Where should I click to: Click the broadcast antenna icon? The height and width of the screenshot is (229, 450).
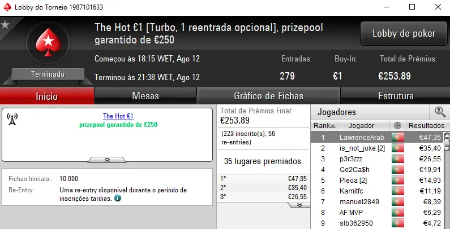(x=12, y=118)
